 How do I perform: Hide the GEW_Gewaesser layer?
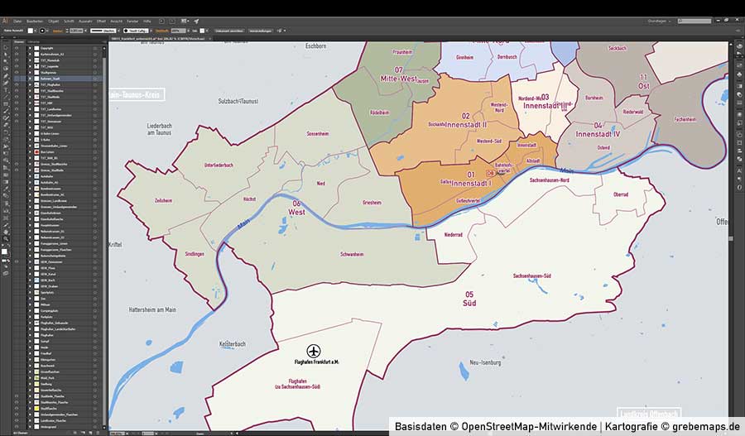[x=17, y=261]
